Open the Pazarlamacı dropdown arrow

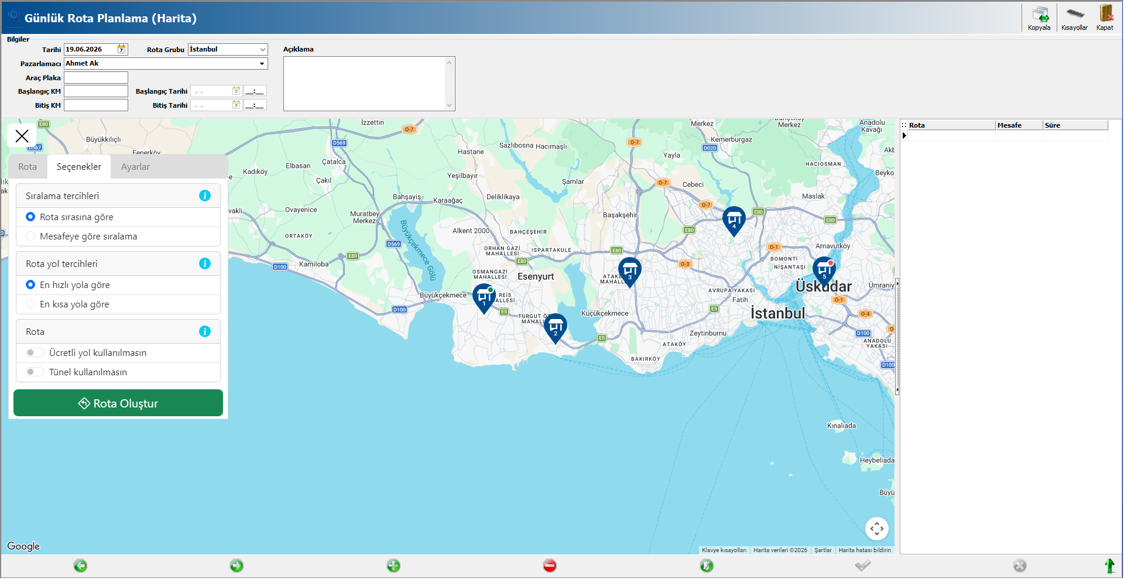click(262, 63)
